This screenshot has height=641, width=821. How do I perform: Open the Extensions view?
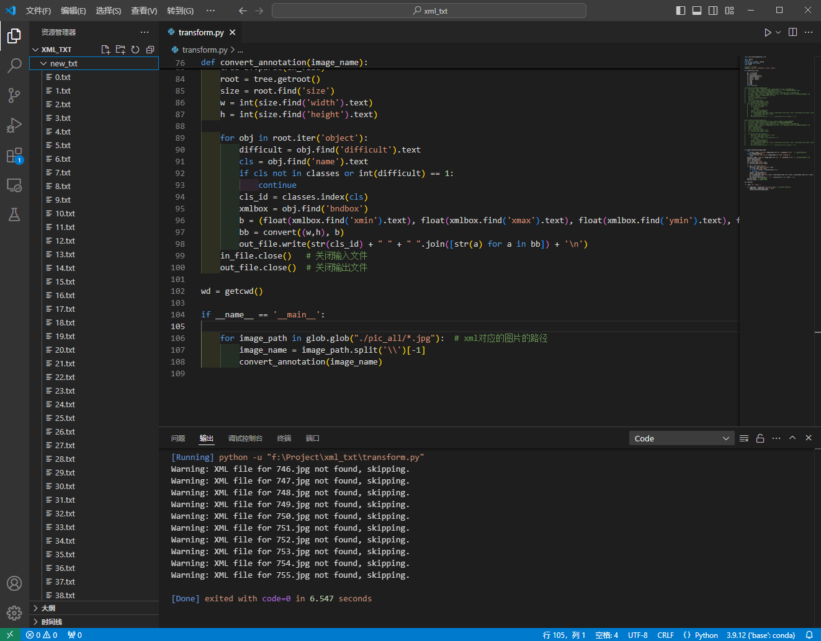(x=14, y=156)
